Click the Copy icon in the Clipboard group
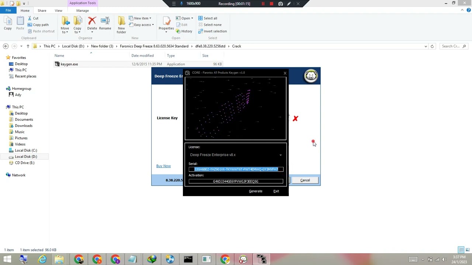The image size is (472, 265). pos(7,21)
